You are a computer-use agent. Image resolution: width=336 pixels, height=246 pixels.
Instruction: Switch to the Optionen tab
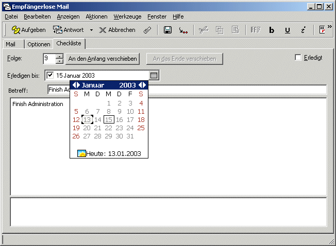tap(39, 44)
